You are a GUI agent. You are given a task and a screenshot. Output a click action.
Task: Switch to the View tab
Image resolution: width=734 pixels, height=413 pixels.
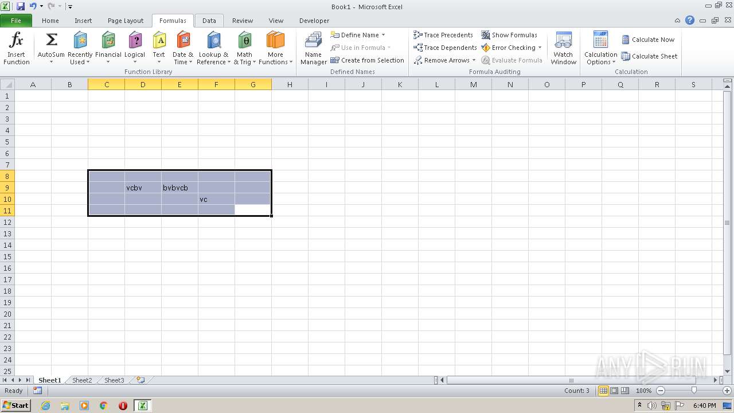276,21
